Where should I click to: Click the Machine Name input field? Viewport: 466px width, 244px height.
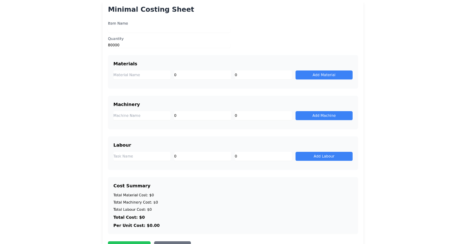pos(141,115)
